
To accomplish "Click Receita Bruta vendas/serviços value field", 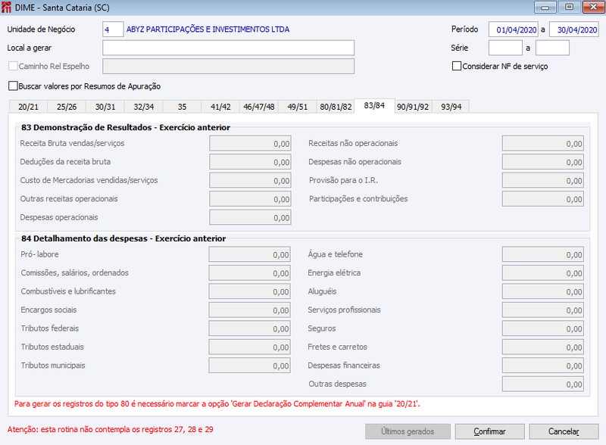I will tap(250, 143).
